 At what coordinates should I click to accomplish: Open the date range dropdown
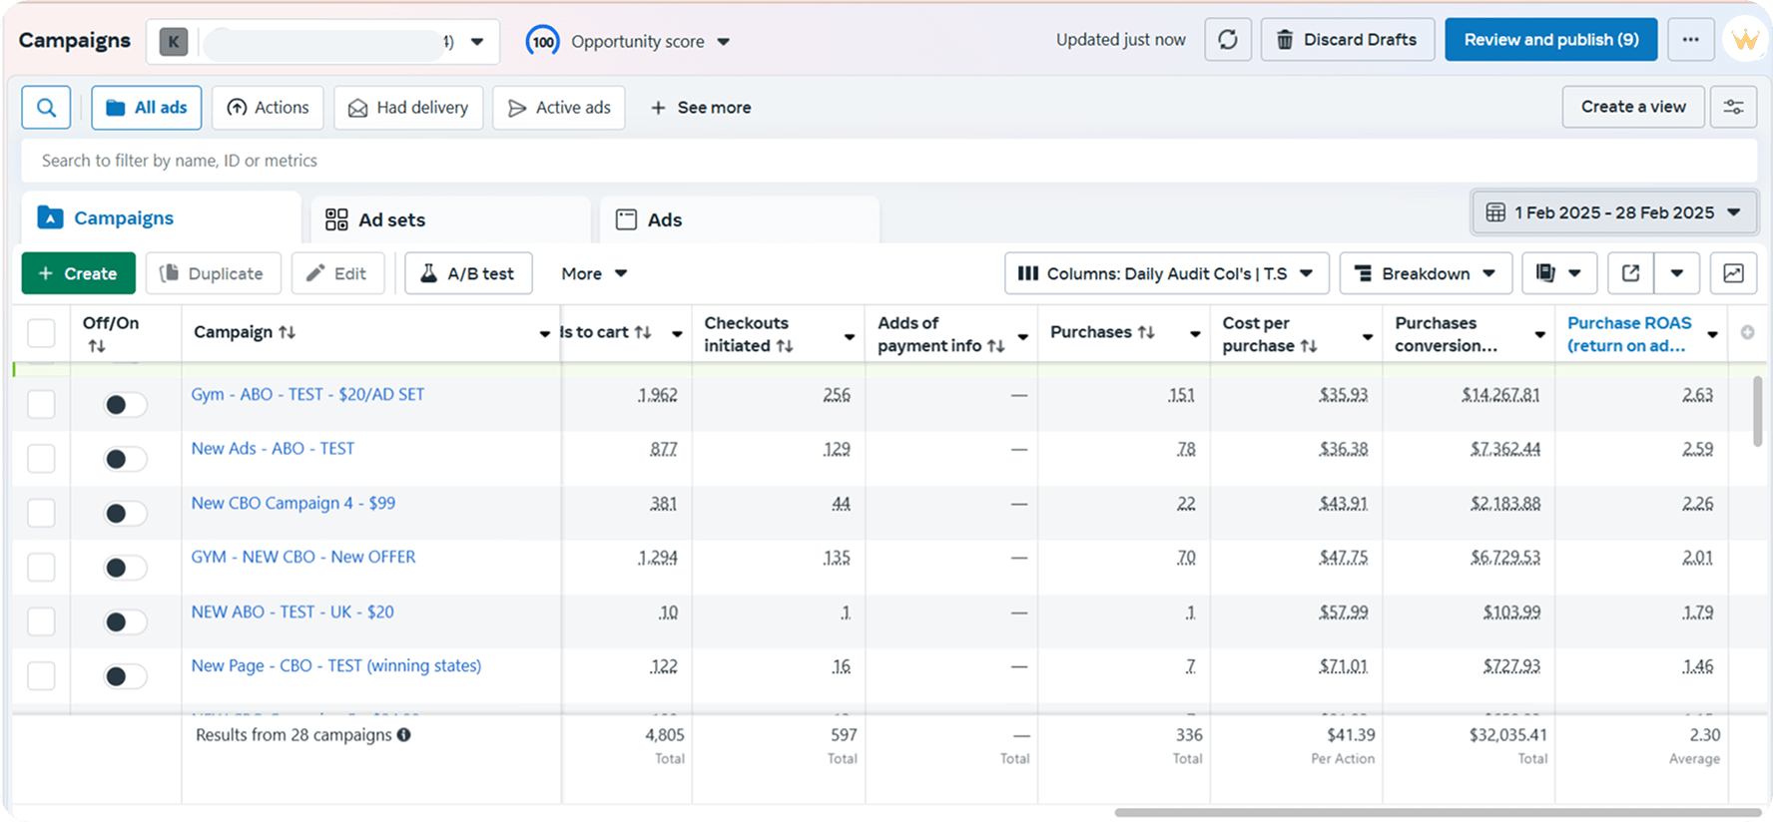click(1613, 212)
